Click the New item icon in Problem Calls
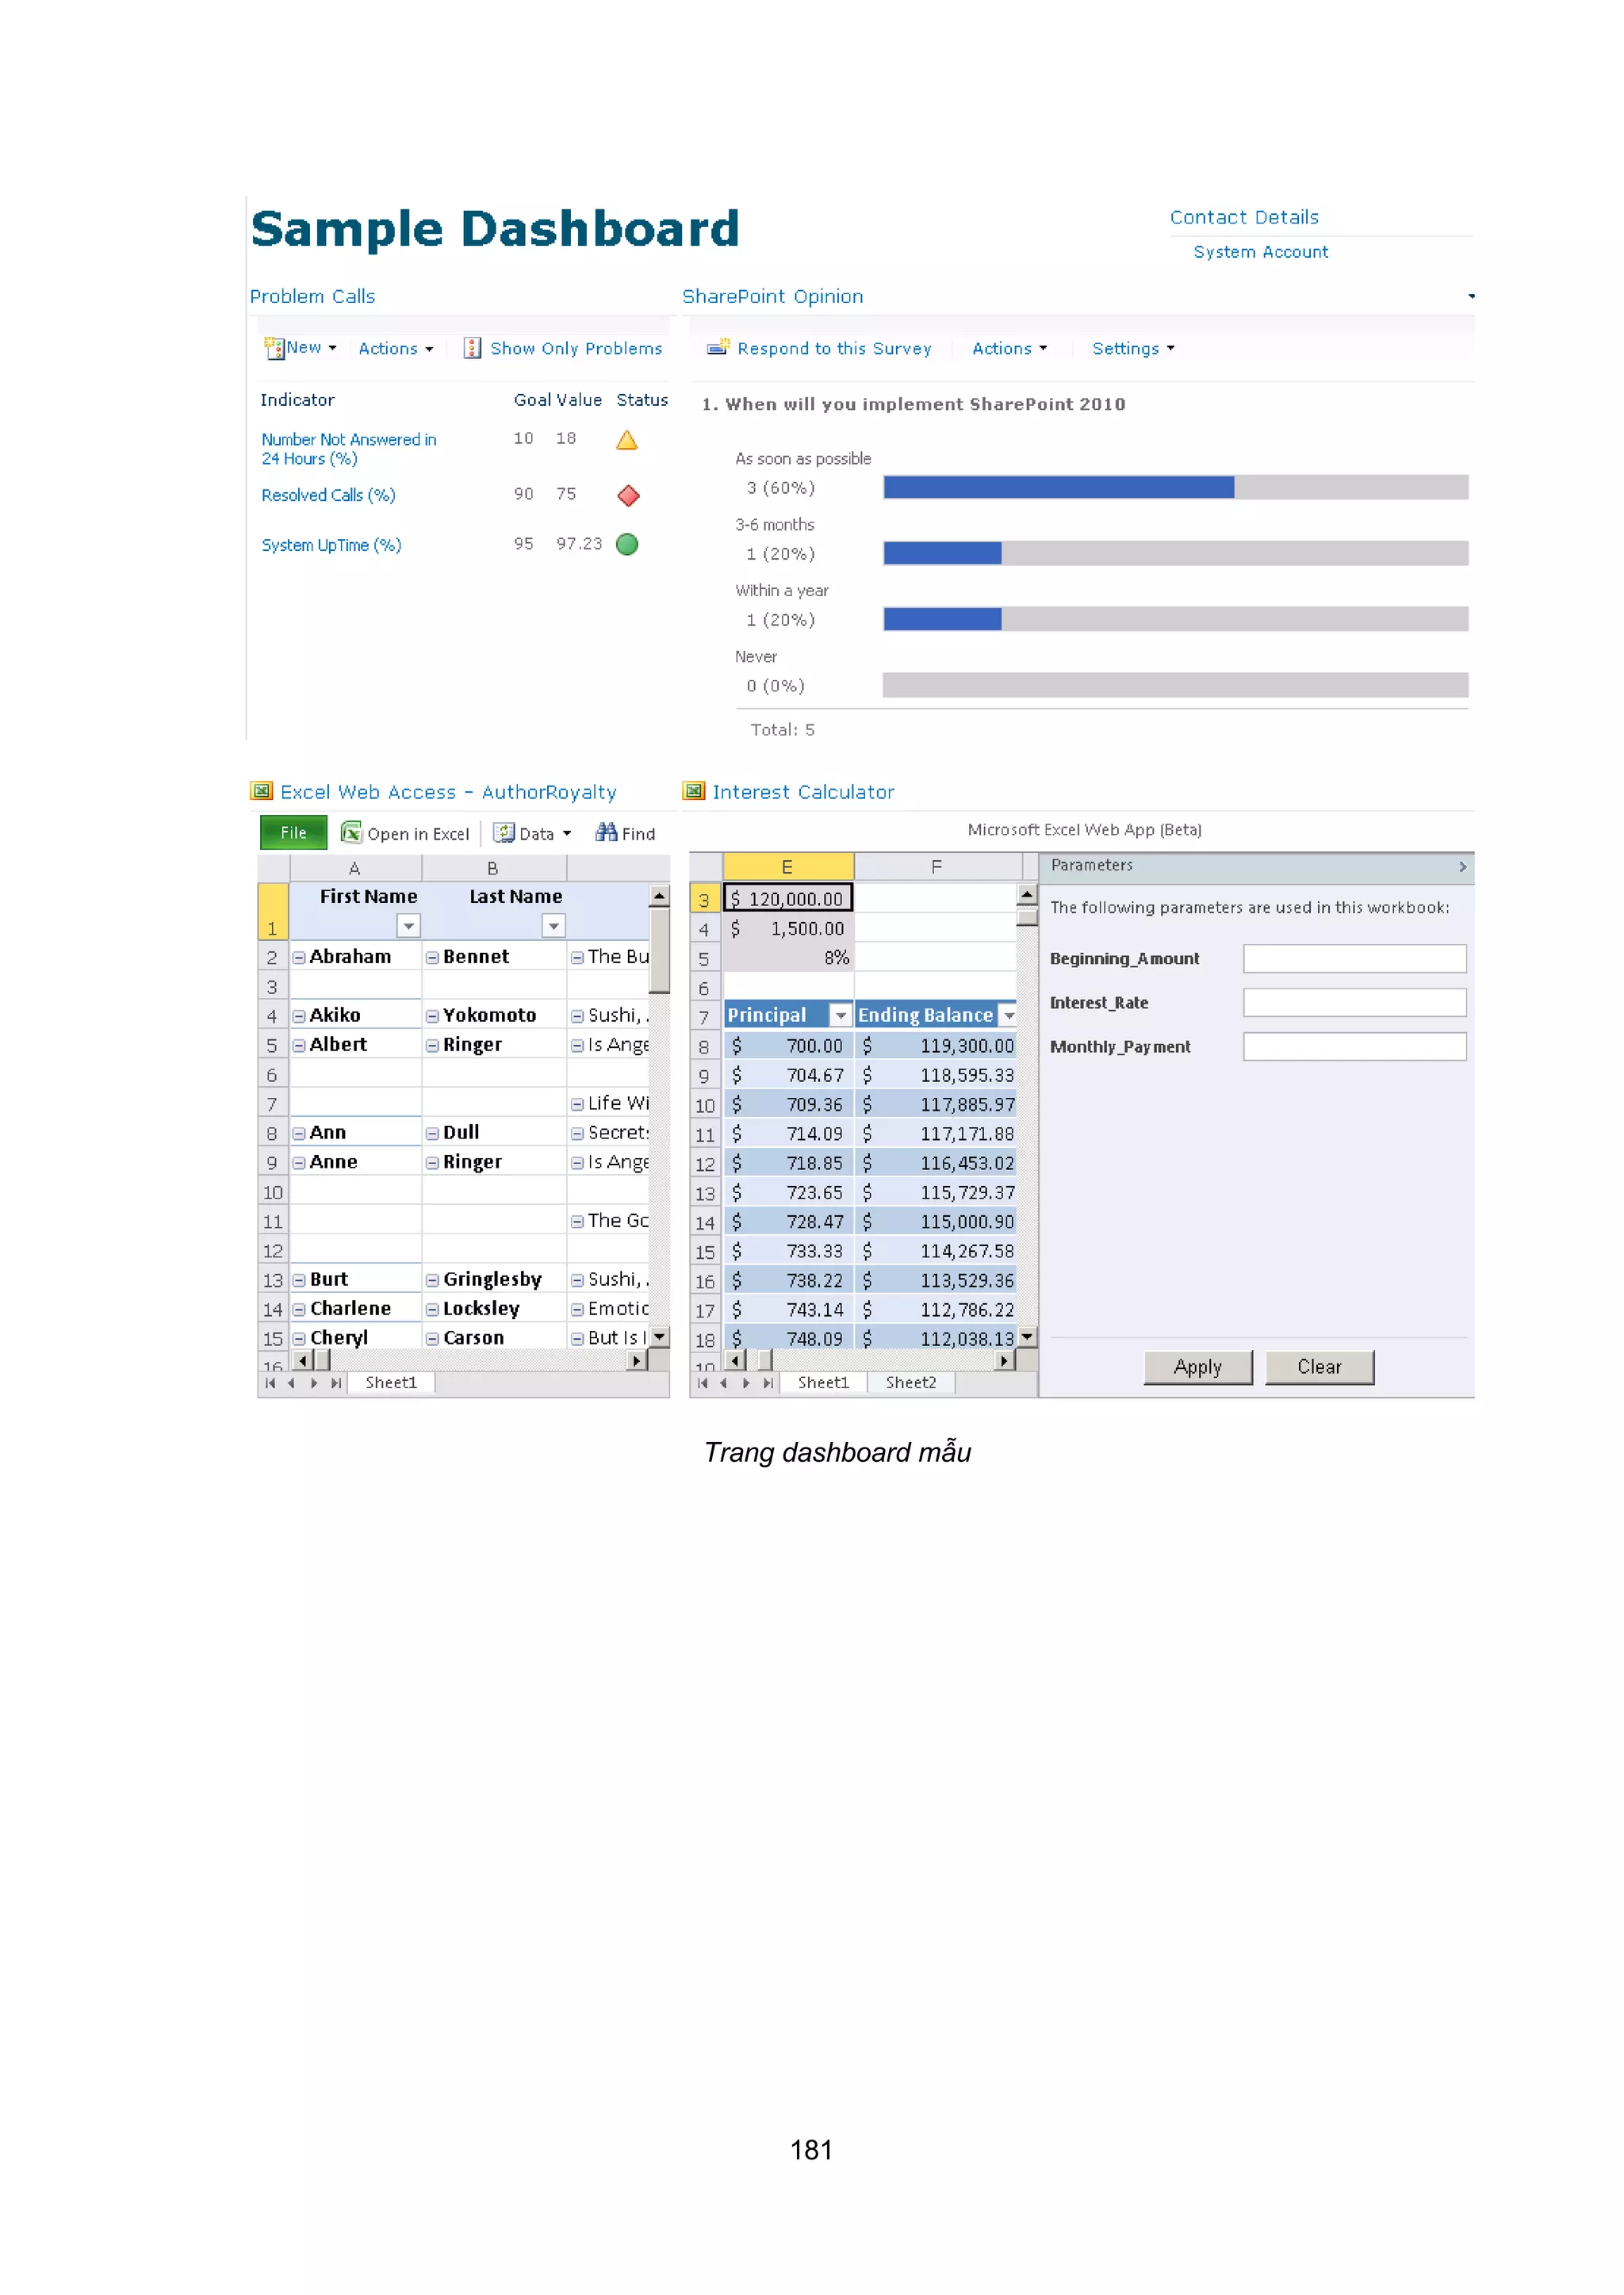Image resolution: width=1624 pixels, height=2295 pixels. [x=273, y=348]
